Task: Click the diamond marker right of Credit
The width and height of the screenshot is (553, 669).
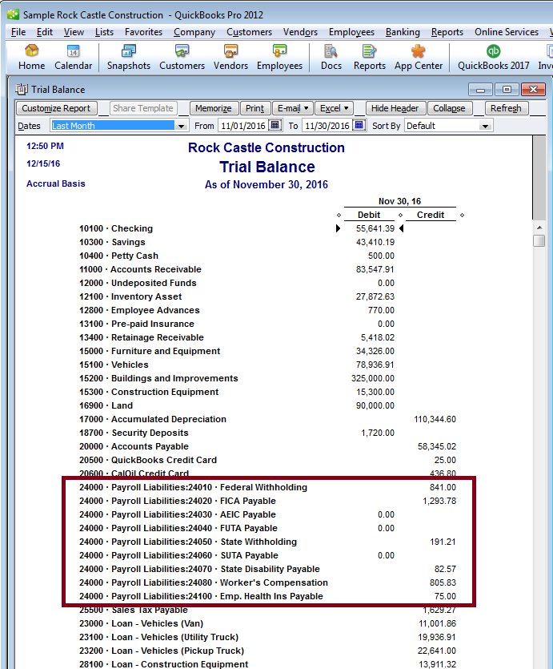Action: pyautogui.click(x=462, y=215)
